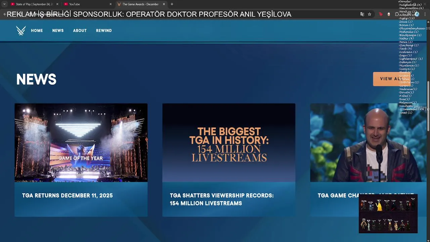Go to the ABOUT page
The height and width of the screenshot is (242, 430).
[x=80, y=31]
